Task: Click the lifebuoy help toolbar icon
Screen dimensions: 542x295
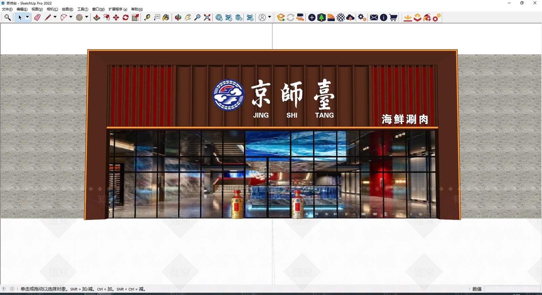Action: point(427,18)
